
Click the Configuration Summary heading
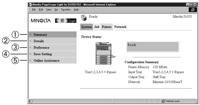142,62
